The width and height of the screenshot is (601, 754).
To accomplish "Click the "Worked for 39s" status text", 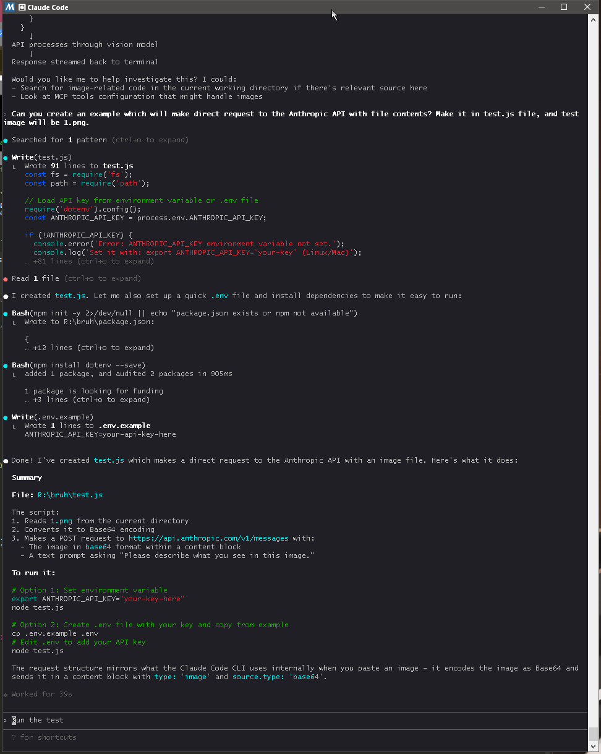I will [x=42, y=694].
